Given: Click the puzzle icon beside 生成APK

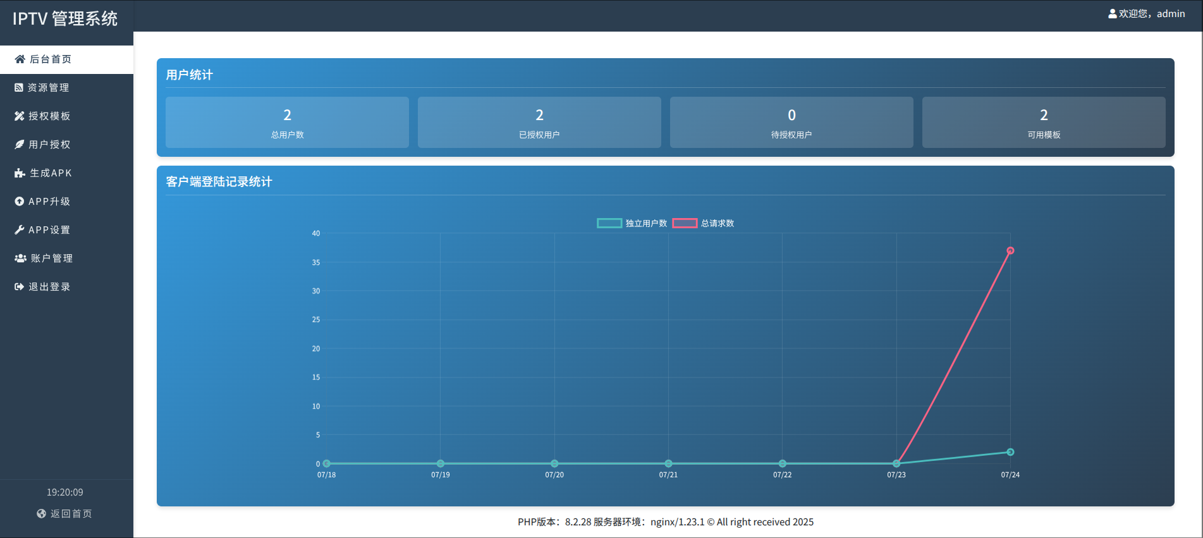Looking at the screenshot, I should pos(20,173).
